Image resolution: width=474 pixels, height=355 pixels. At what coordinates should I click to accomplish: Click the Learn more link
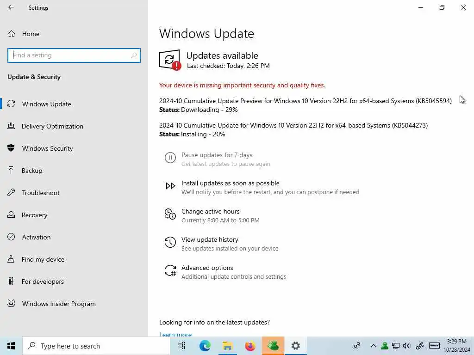175,334
